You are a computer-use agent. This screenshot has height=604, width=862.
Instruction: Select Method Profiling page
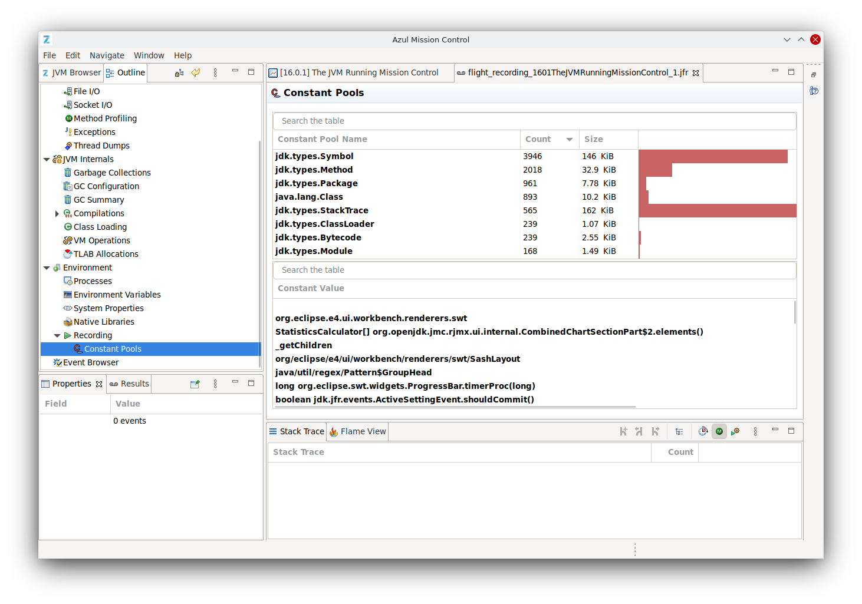105,118
